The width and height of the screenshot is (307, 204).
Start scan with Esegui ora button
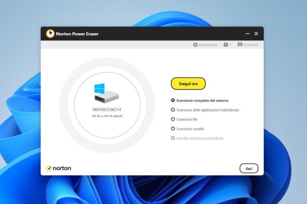[x=188, y=83]
